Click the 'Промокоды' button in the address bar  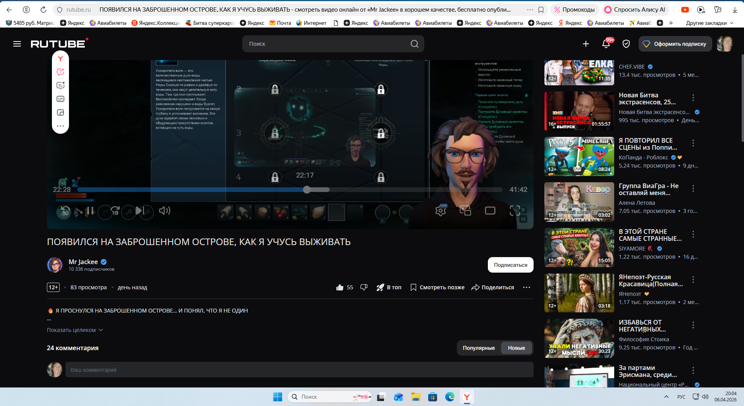coord(574,10)
